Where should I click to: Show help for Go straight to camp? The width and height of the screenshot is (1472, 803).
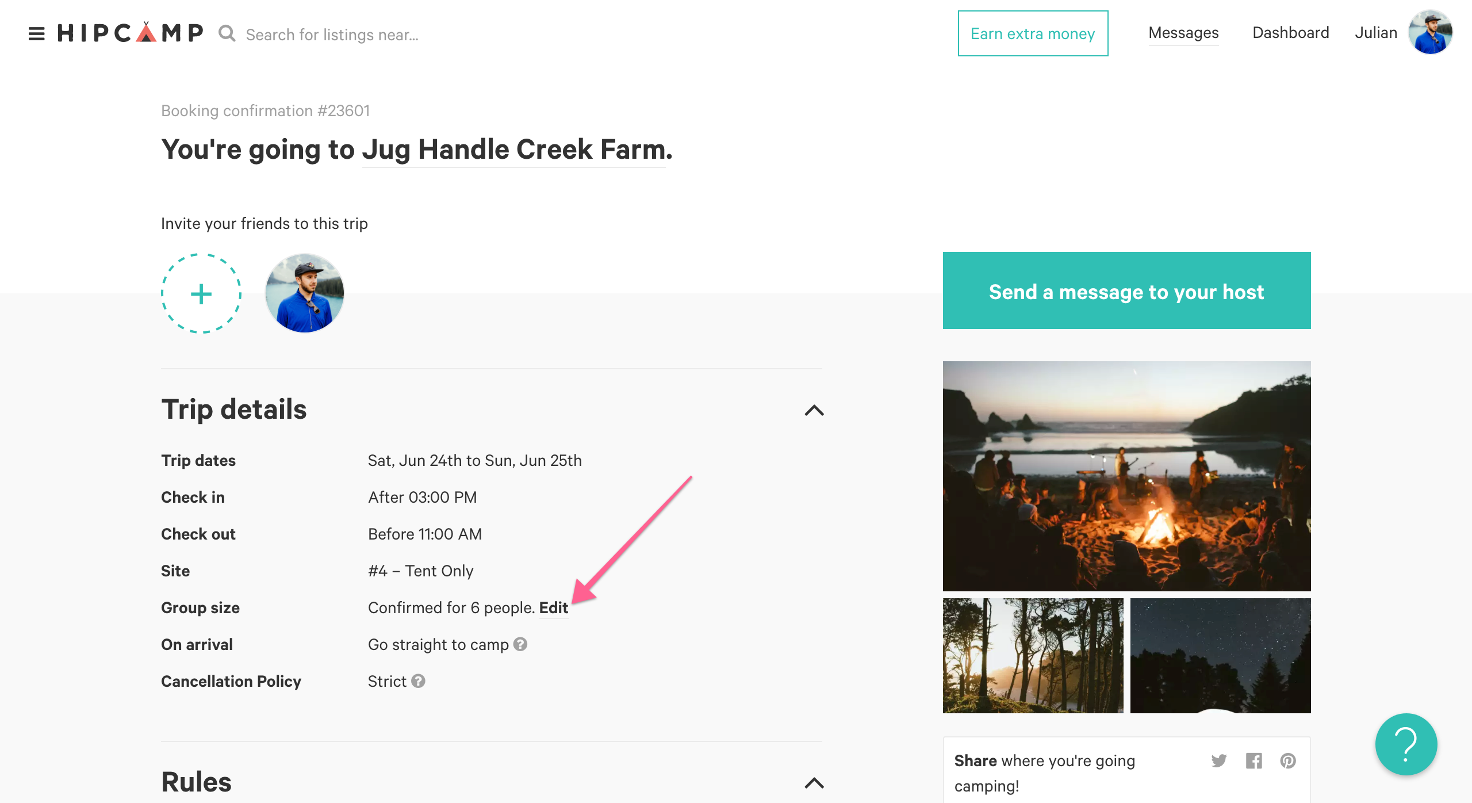tap(520, 644)
